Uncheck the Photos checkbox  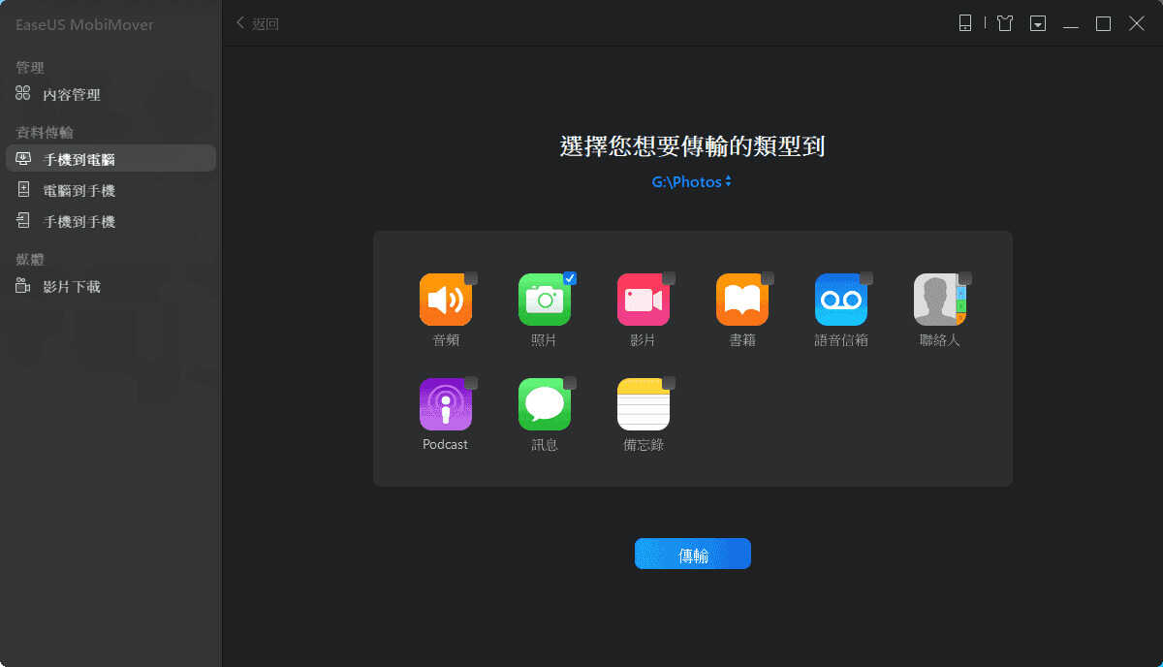coord(570,278)
